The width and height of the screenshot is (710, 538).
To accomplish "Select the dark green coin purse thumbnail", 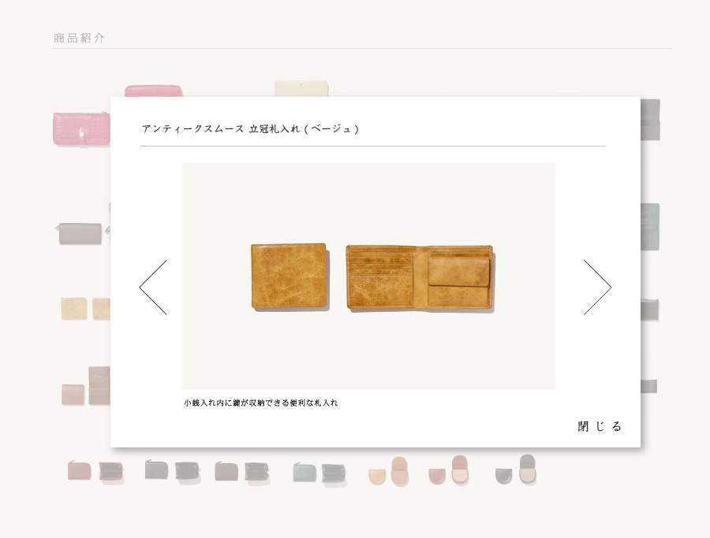I will point(172,470).
